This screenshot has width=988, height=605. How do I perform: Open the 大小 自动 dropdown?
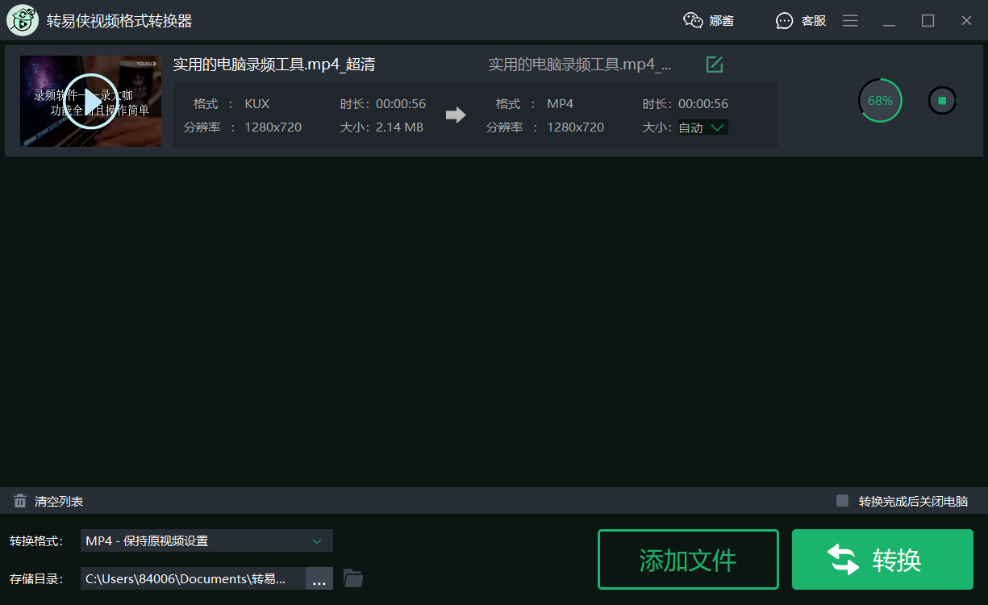(x=702, y=127)
